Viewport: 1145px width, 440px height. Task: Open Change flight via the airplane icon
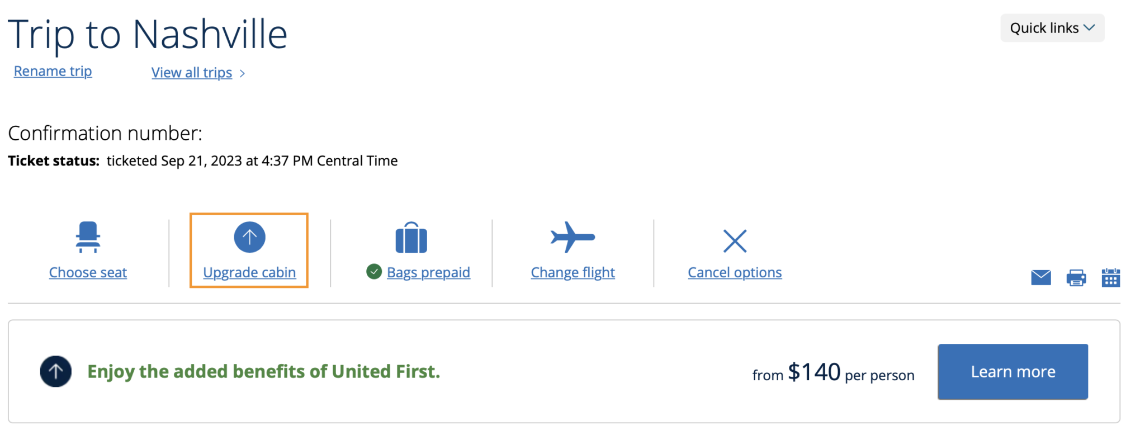click(572, 237)
